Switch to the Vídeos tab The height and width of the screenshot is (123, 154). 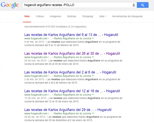point(40,16)
